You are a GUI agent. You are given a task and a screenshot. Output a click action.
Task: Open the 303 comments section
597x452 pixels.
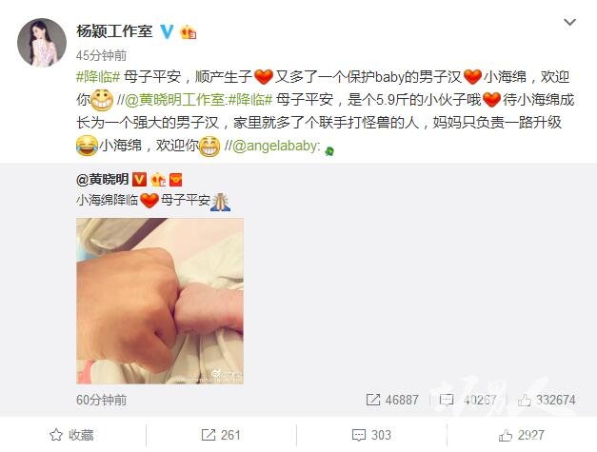(x=371, y=435)
